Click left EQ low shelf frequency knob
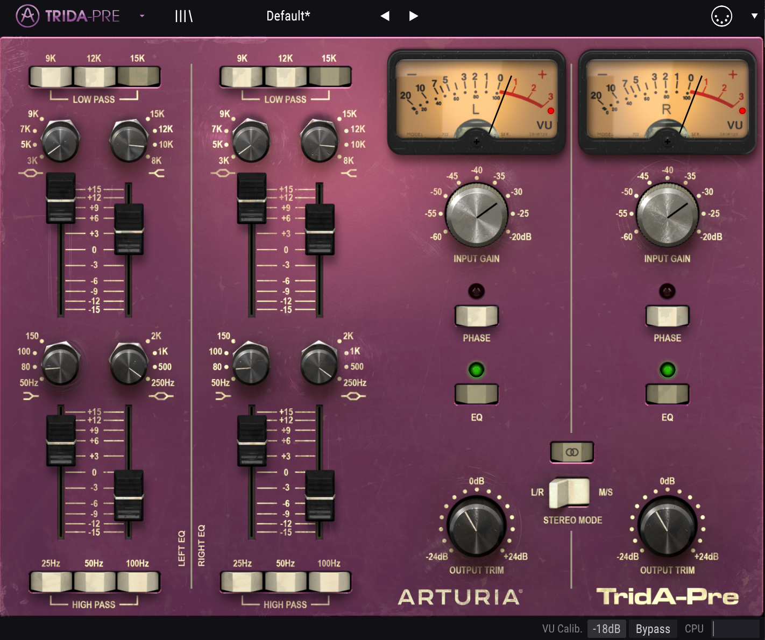Viewport: 765px width, 640px height. (60, 363)
